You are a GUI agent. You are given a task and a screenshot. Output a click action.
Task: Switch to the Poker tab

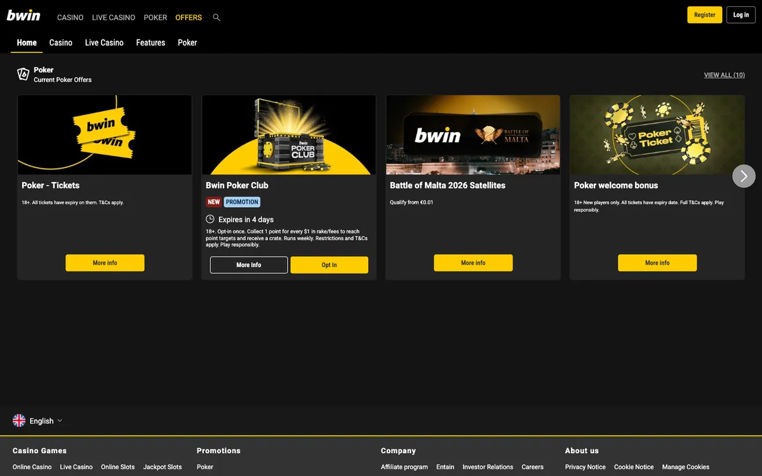[187, 43]
